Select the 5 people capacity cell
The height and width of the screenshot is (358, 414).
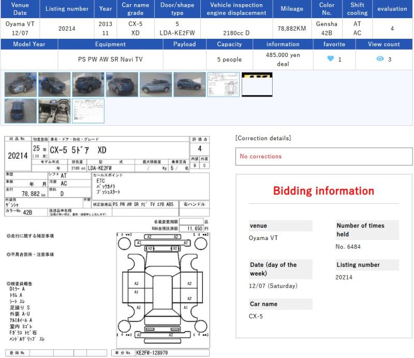tap(229, 59)
